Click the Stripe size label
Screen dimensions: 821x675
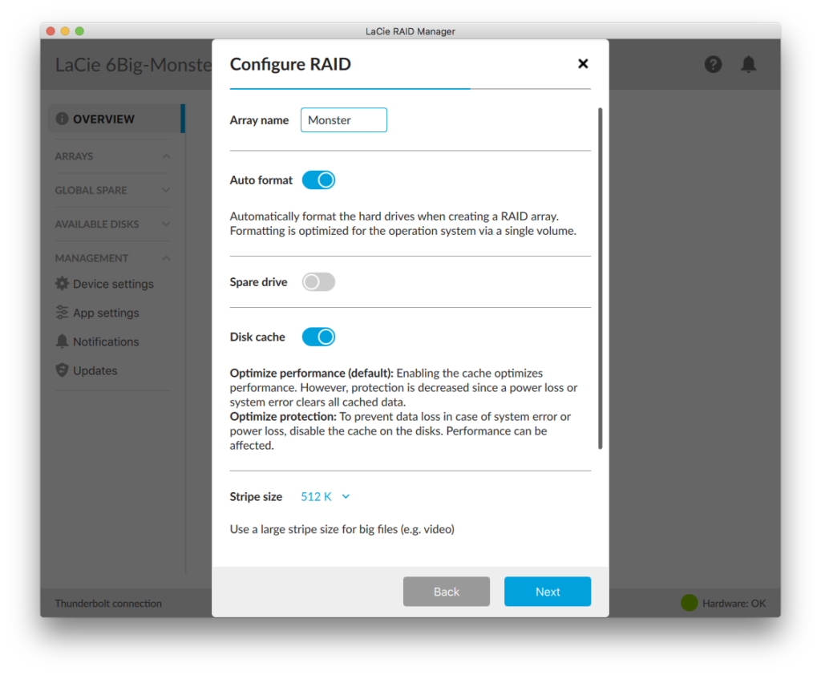256,496
